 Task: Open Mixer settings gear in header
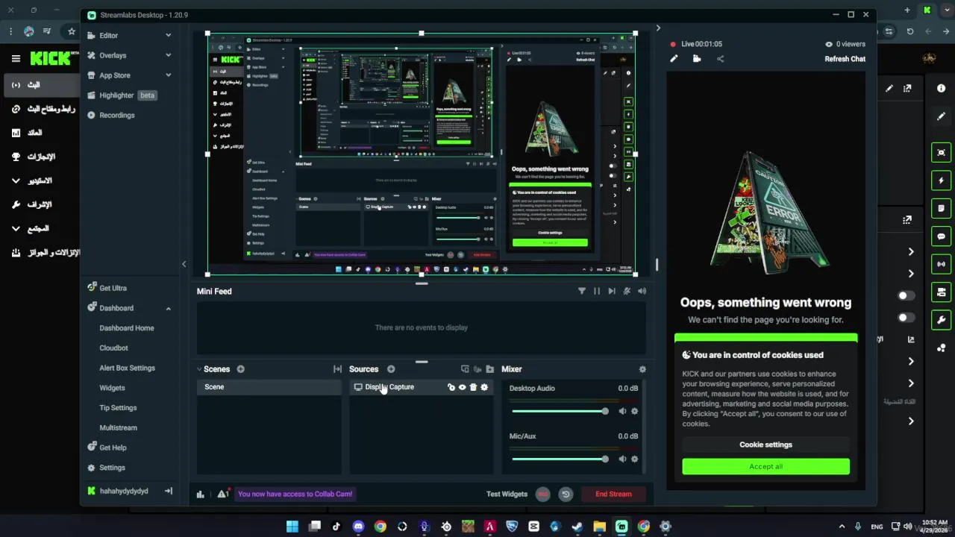(x=642, y=369)
